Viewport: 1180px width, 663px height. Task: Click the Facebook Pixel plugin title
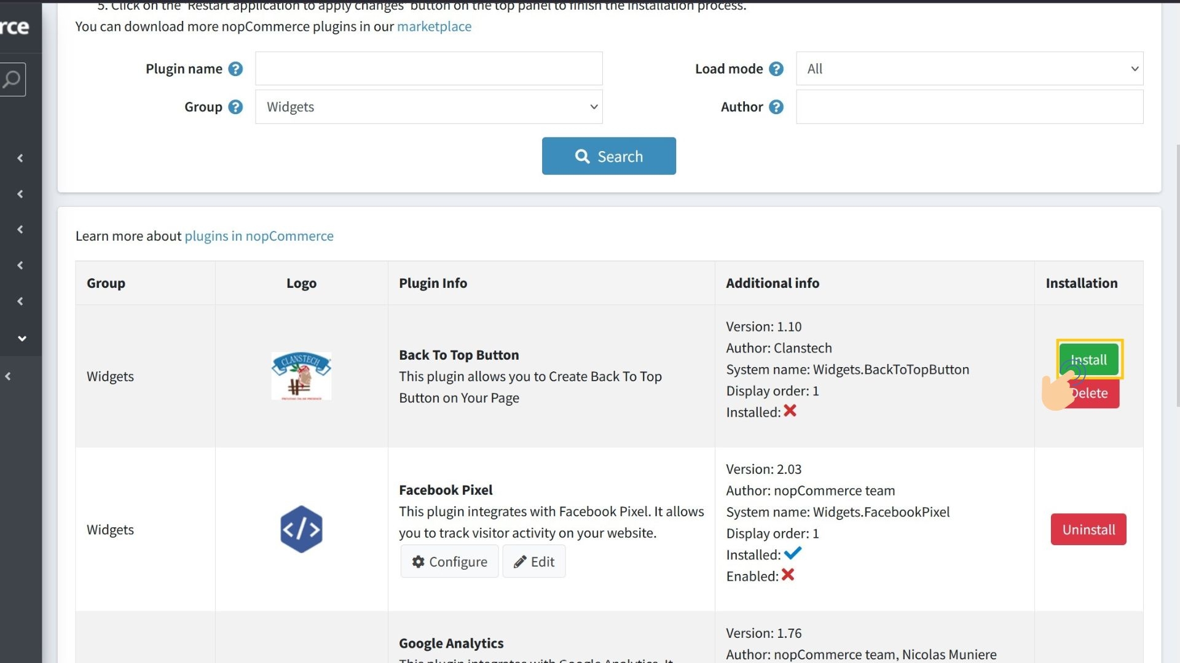446,490
